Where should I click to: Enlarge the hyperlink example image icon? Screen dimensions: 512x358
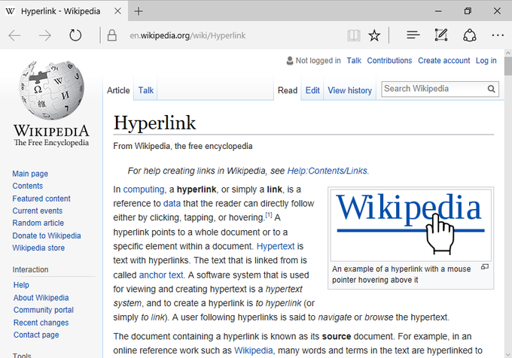(x=485, y=267)
